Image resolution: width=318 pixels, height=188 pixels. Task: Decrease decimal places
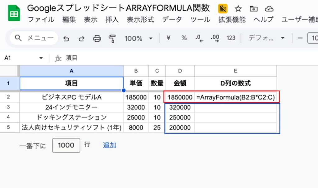tap(199, 38)
